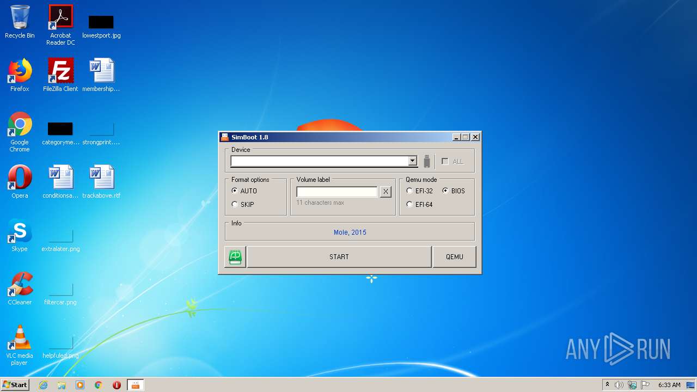Select the strongprint file icon
The width and height of the screenshot is (697, 392).
(101, 133)
